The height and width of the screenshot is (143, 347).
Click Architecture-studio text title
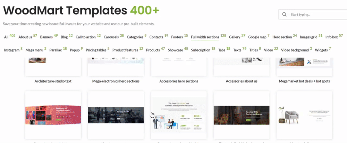click(x=53, y=81)
